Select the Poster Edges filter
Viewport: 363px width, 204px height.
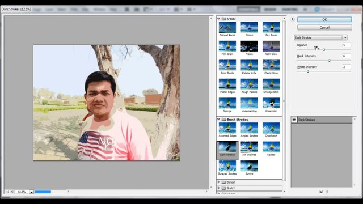pyautogui.click(x=227, y=84)
